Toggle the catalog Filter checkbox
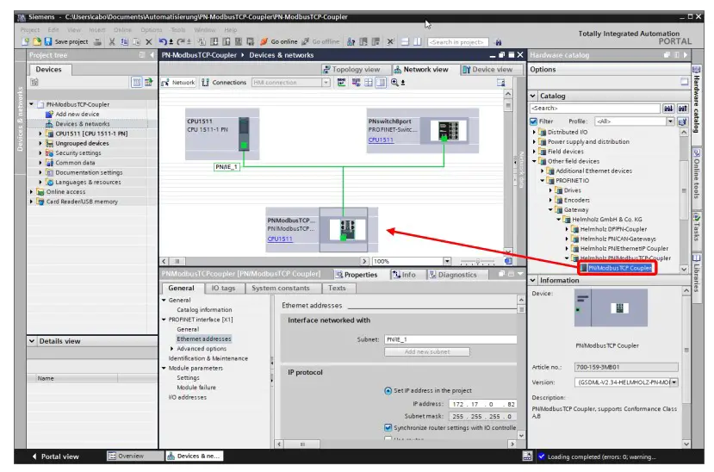 (534, 121)
